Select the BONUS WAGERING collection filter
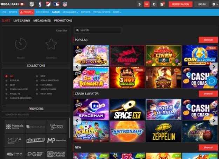This screenshot has height=159, width=219. (x=47, y=80)
